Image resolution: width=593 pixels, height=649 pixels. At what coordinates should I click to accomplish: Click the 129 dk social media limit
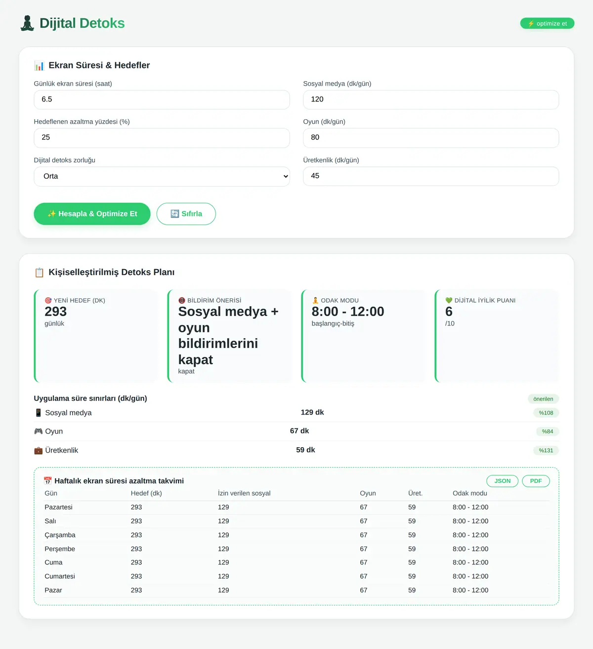(312, 412)
